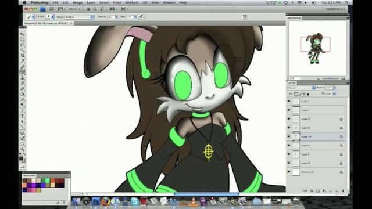Zoom out using Navigator small mountains icon
Image resolution: width=372 pixels, height=209 pixels.
(319, 79)
